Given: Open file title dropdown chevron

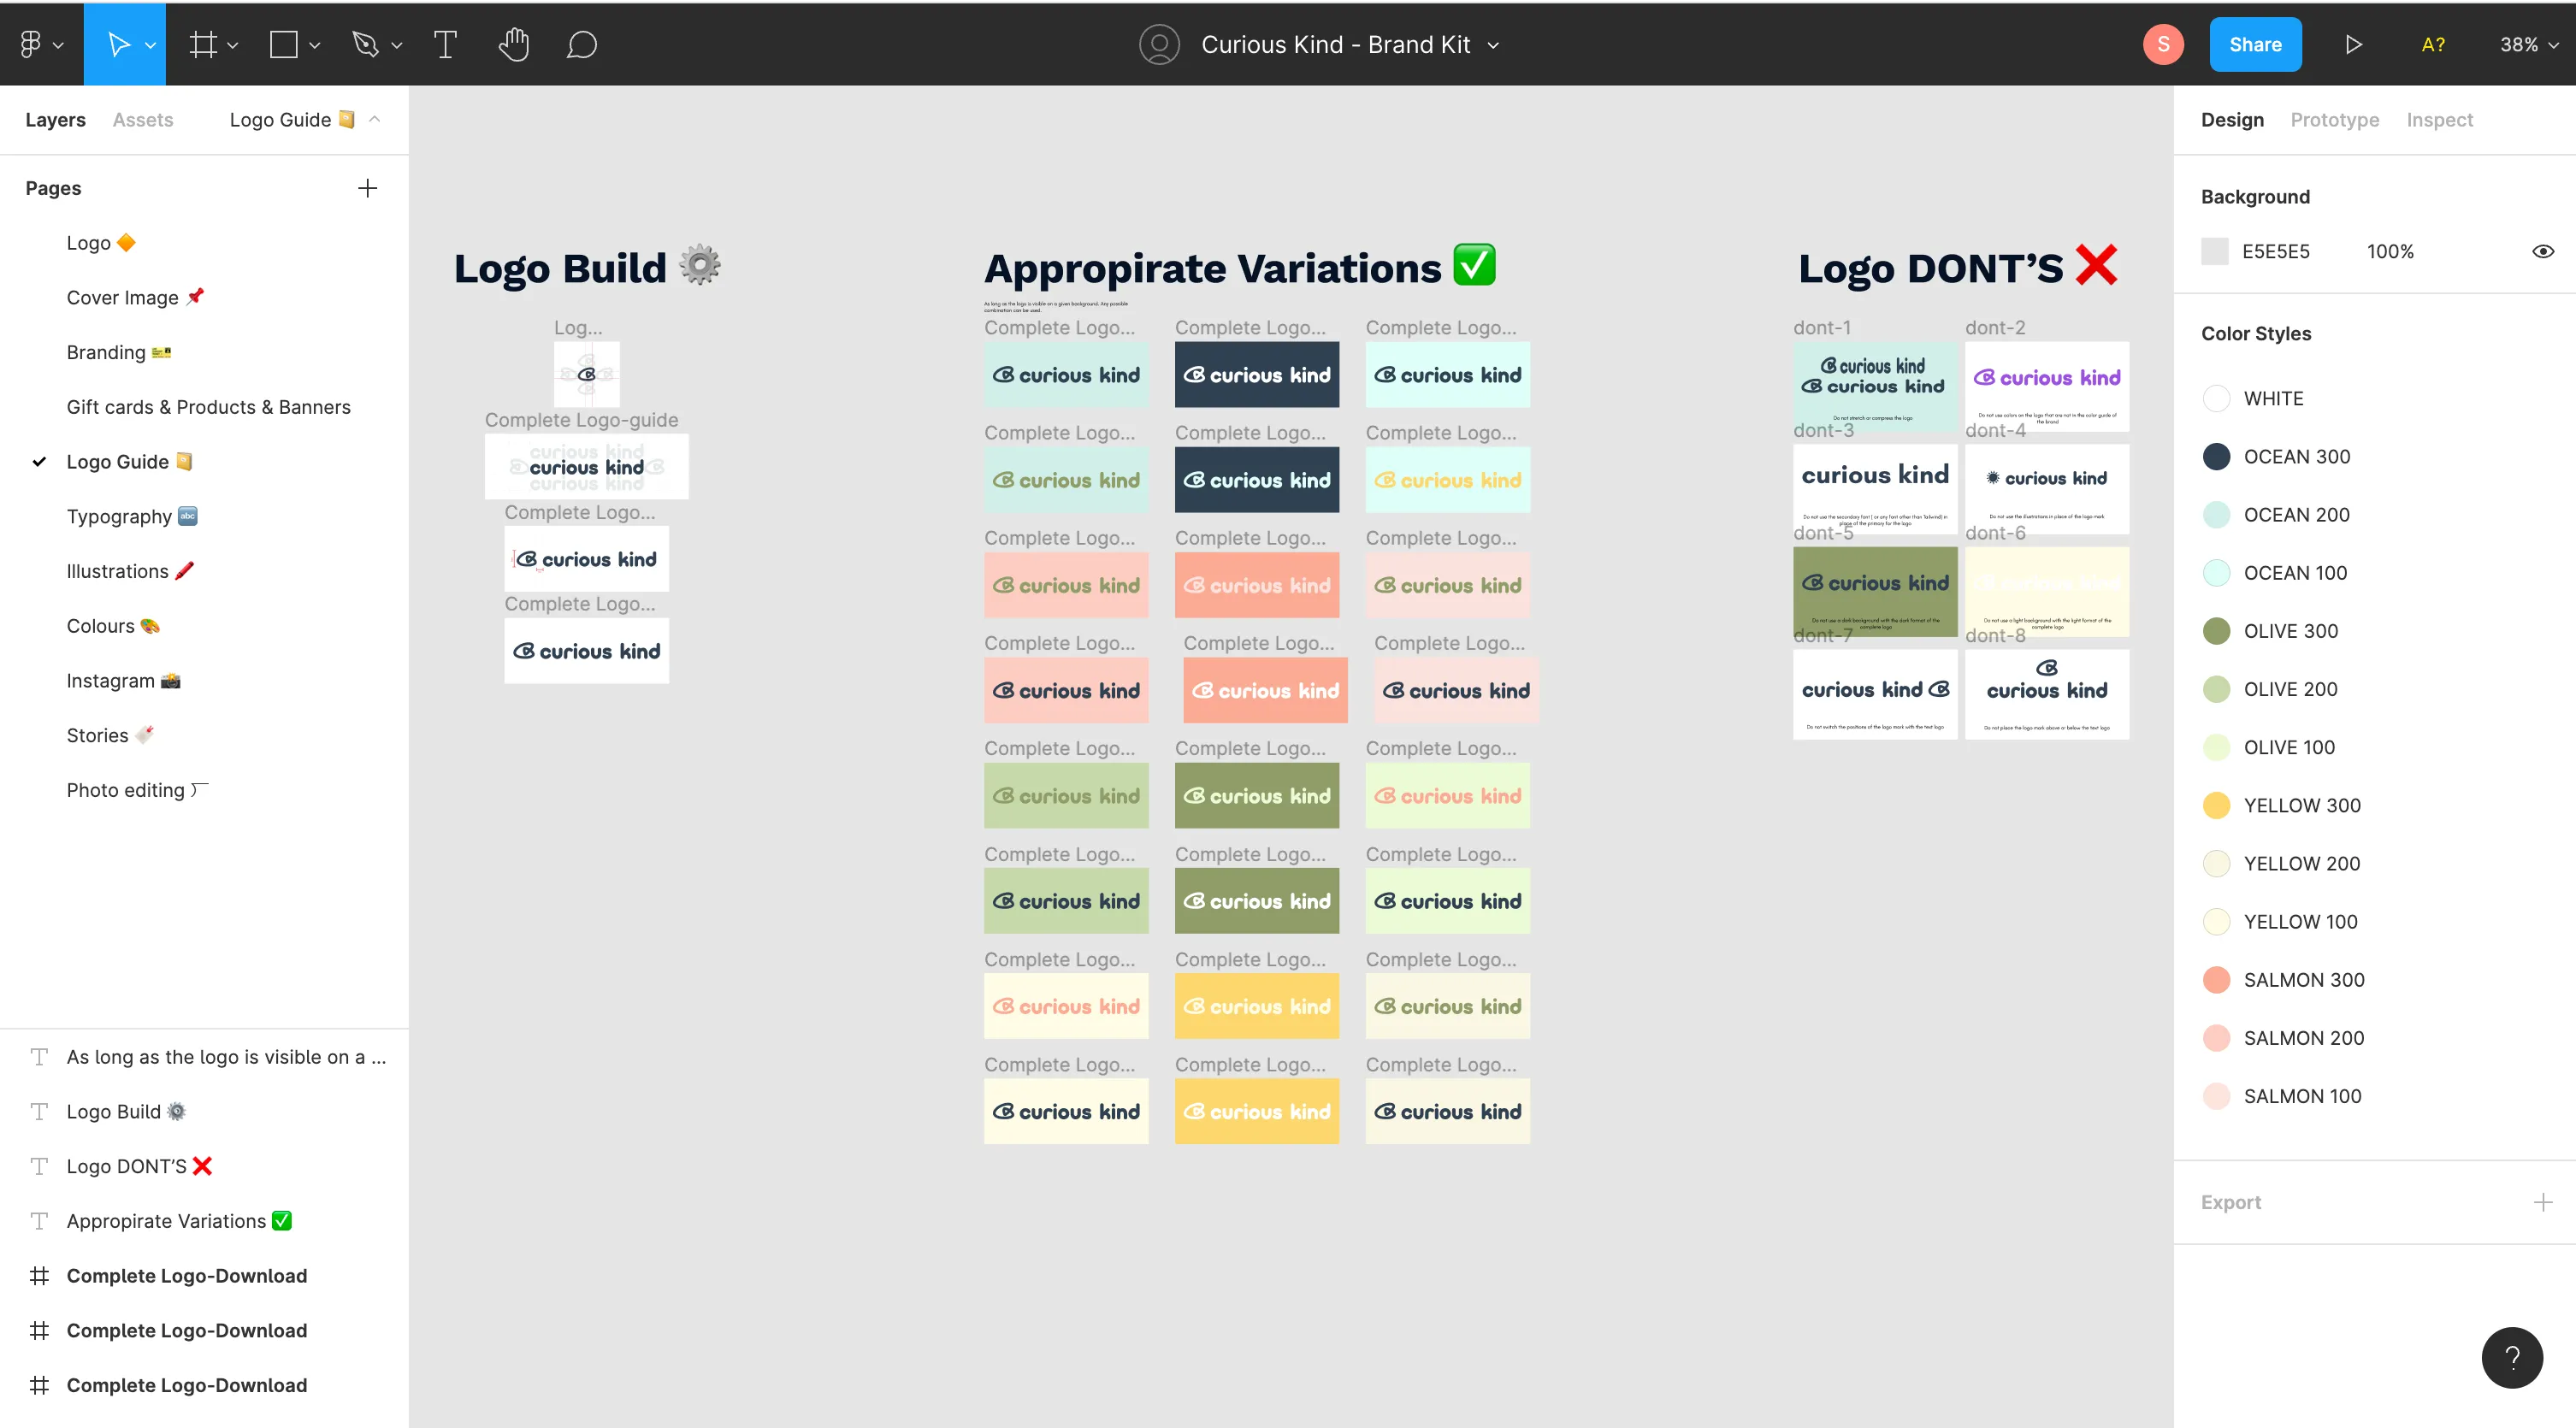Looking at the screenshot, I should (1493, 45).
